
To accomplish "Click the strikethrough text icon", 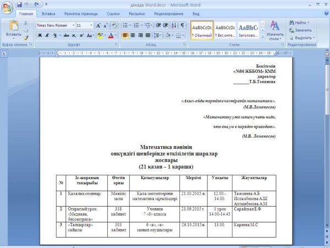I will [67, 35].
